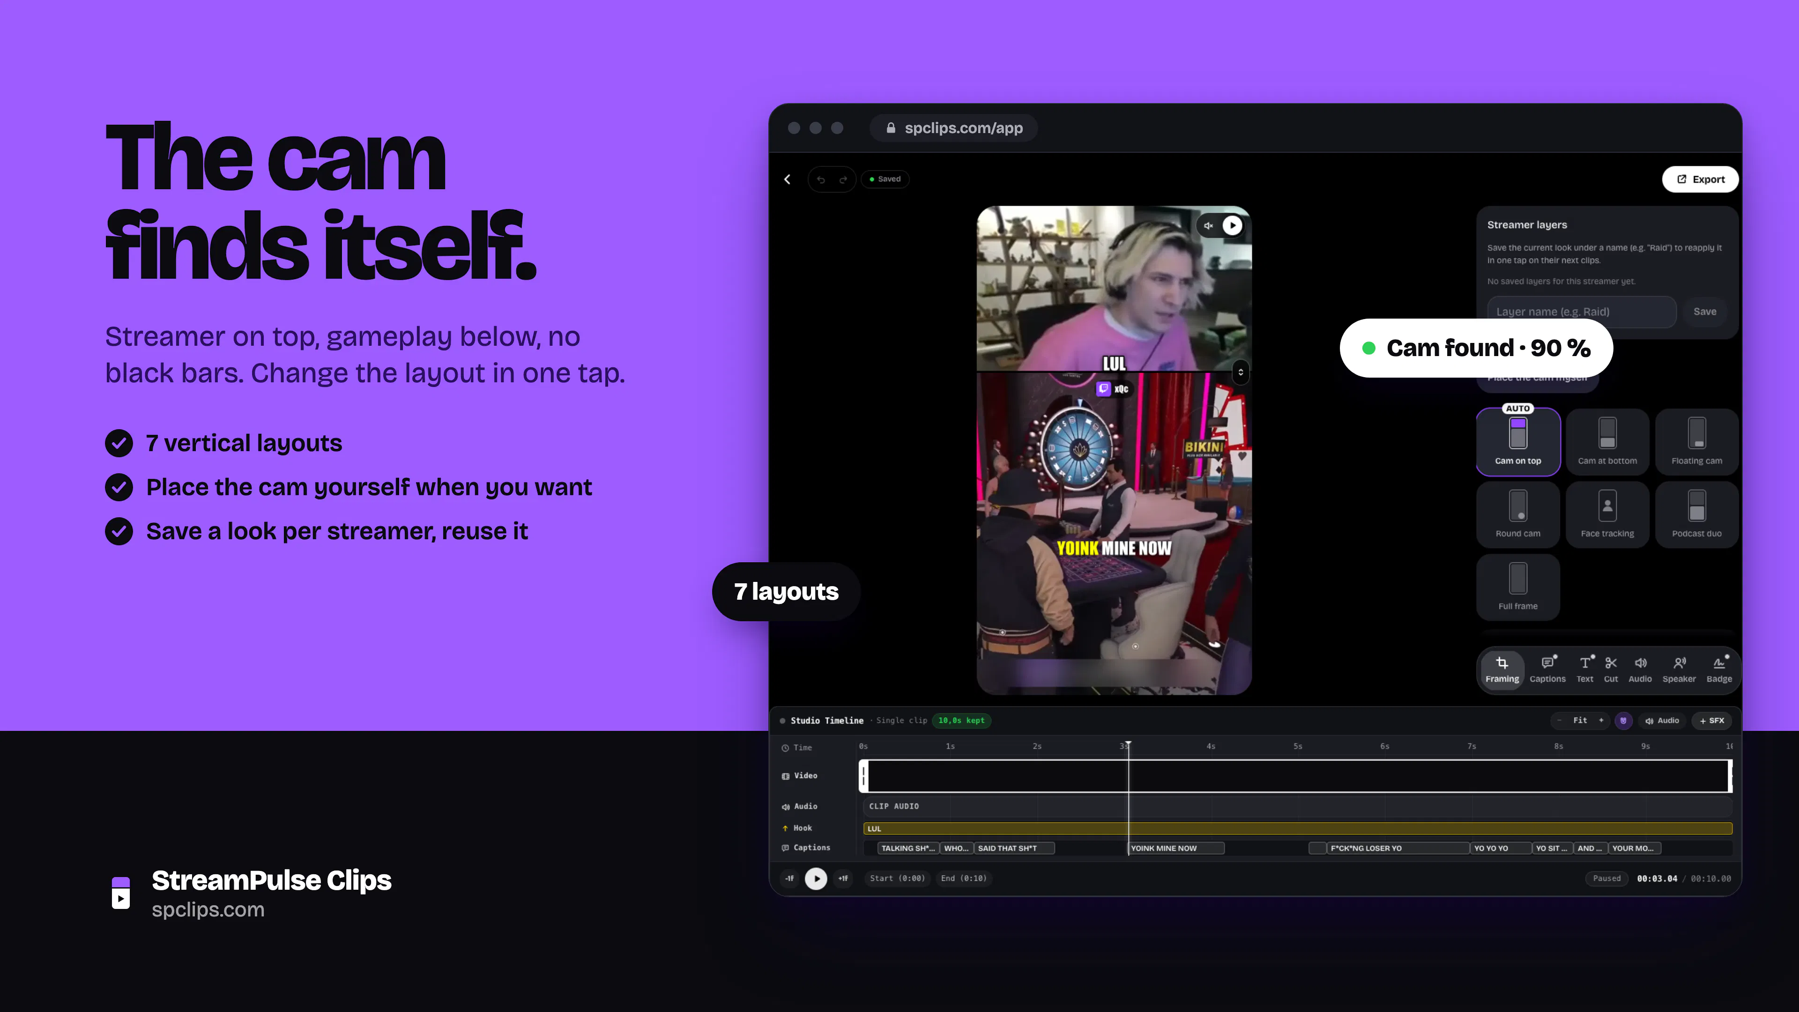Switch to the Cut tab
Screen dimensions: 1799x1012
tap(1611, 670)
